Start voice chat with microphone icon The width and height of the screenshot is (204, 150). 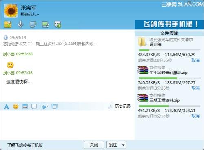(x=20, y=24)
